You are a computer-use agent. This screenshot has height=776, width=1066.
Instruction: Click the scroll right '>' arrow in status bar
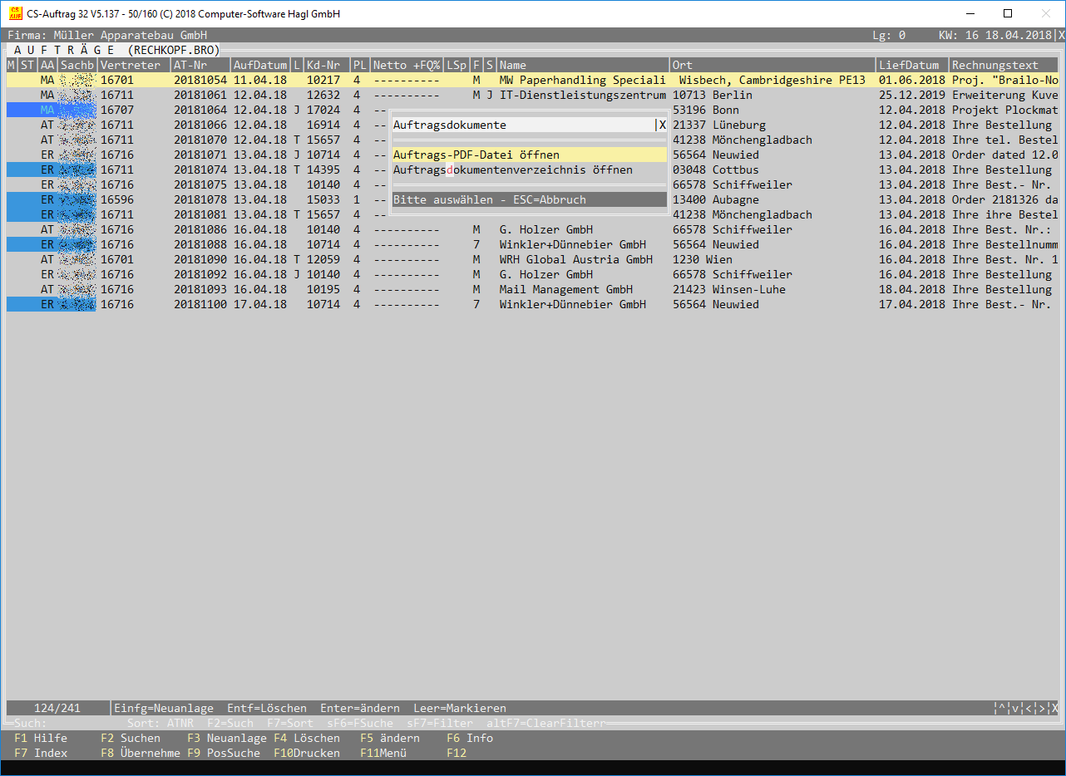[x=1042, y=709]
